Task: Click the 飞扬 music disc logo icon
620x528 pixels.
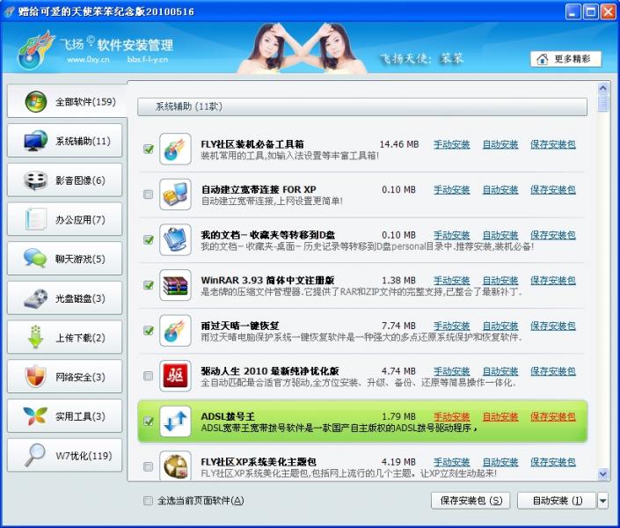Action: (35, 49)
